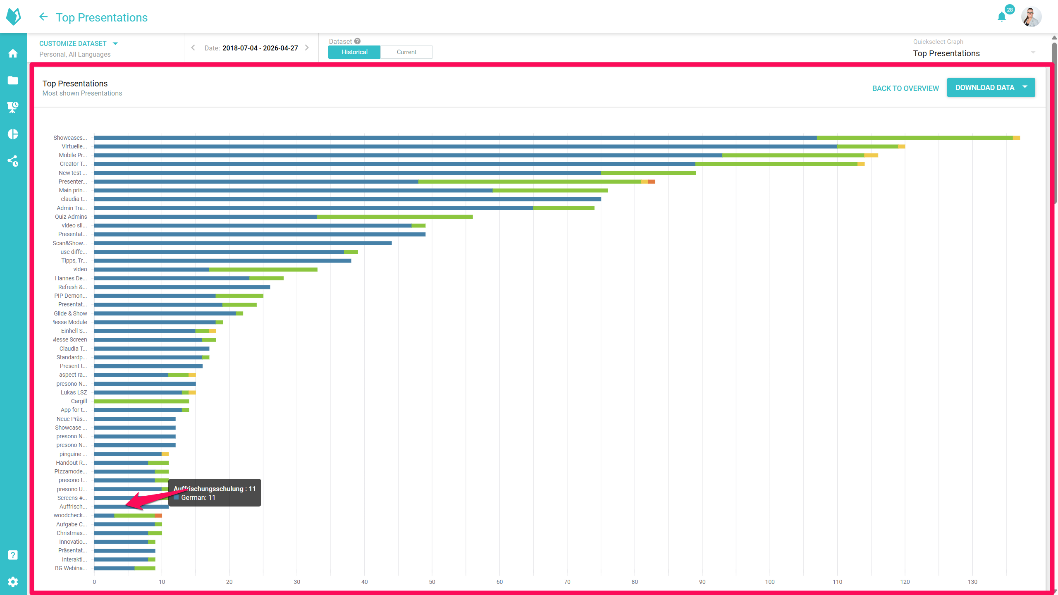Open the user profile avatar
This screenshot has height=595, width=1058.
[1031, 17]
